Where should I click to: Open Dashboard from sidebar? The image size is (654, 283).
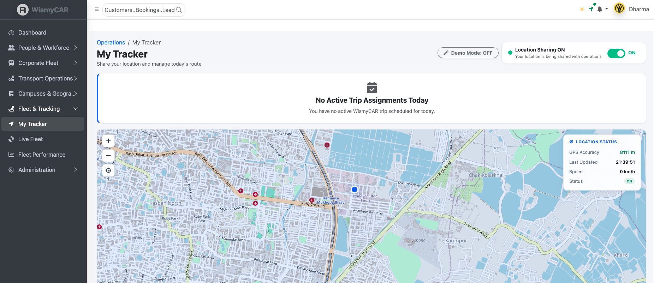coord(43,32)
